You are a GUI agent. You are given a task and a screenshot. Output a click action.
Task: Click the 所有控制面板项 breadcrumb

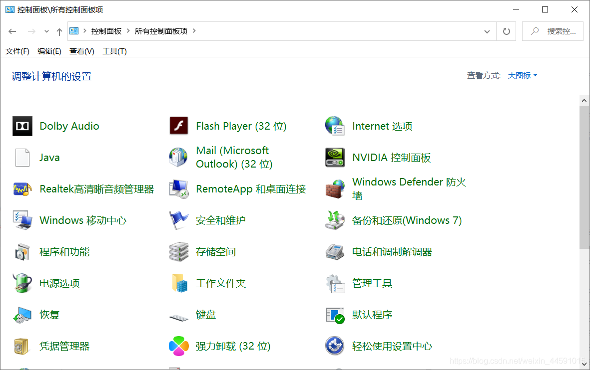(x=161, y=31)
